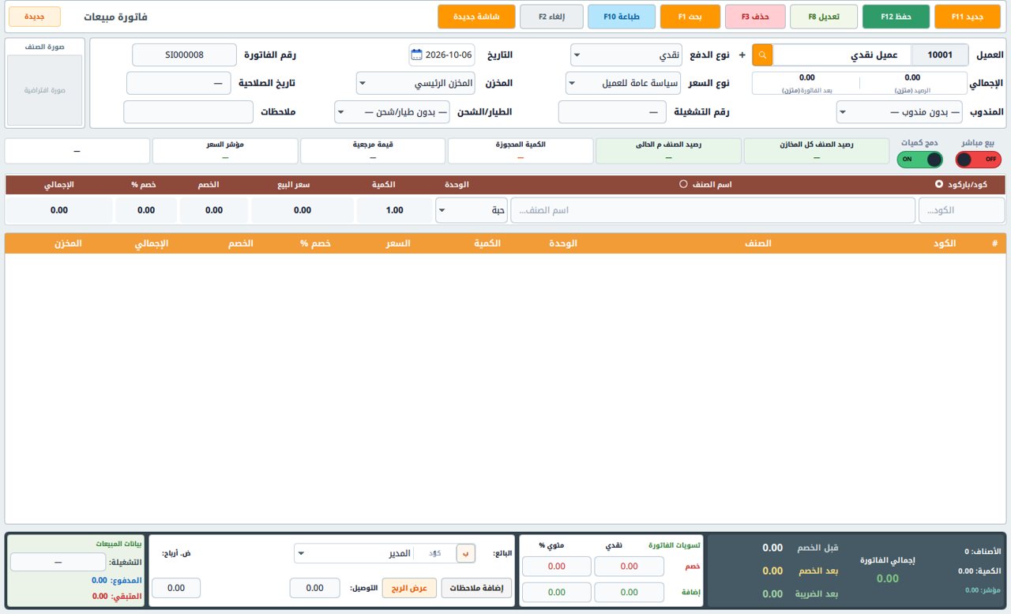This screenshot has height=614, width=1011.
Task: Turn off the دمج كميات switch
Action: click(921, 160)
